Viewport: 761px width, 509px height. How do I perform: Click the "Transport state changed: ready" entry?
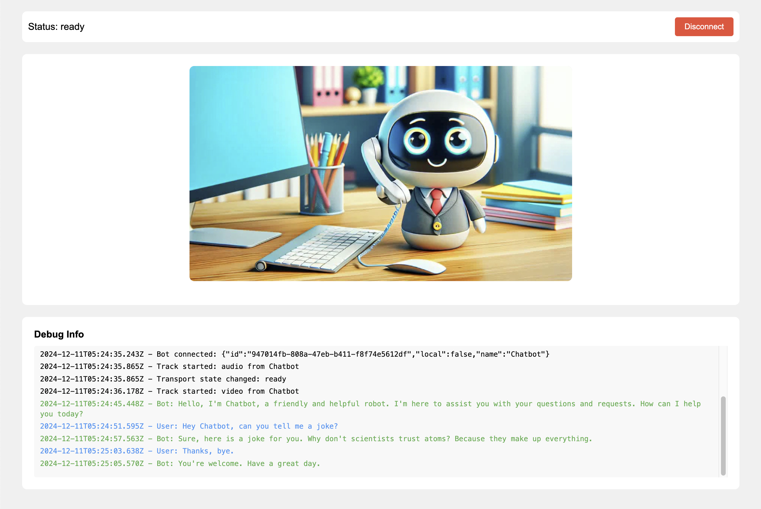(x=221, y=379)
